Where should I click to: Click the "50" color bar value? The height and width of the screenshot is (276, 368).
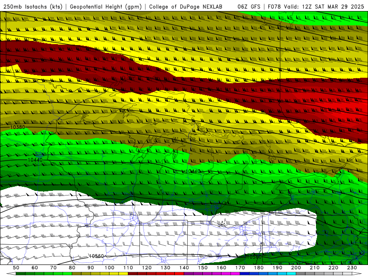point(16,268)
